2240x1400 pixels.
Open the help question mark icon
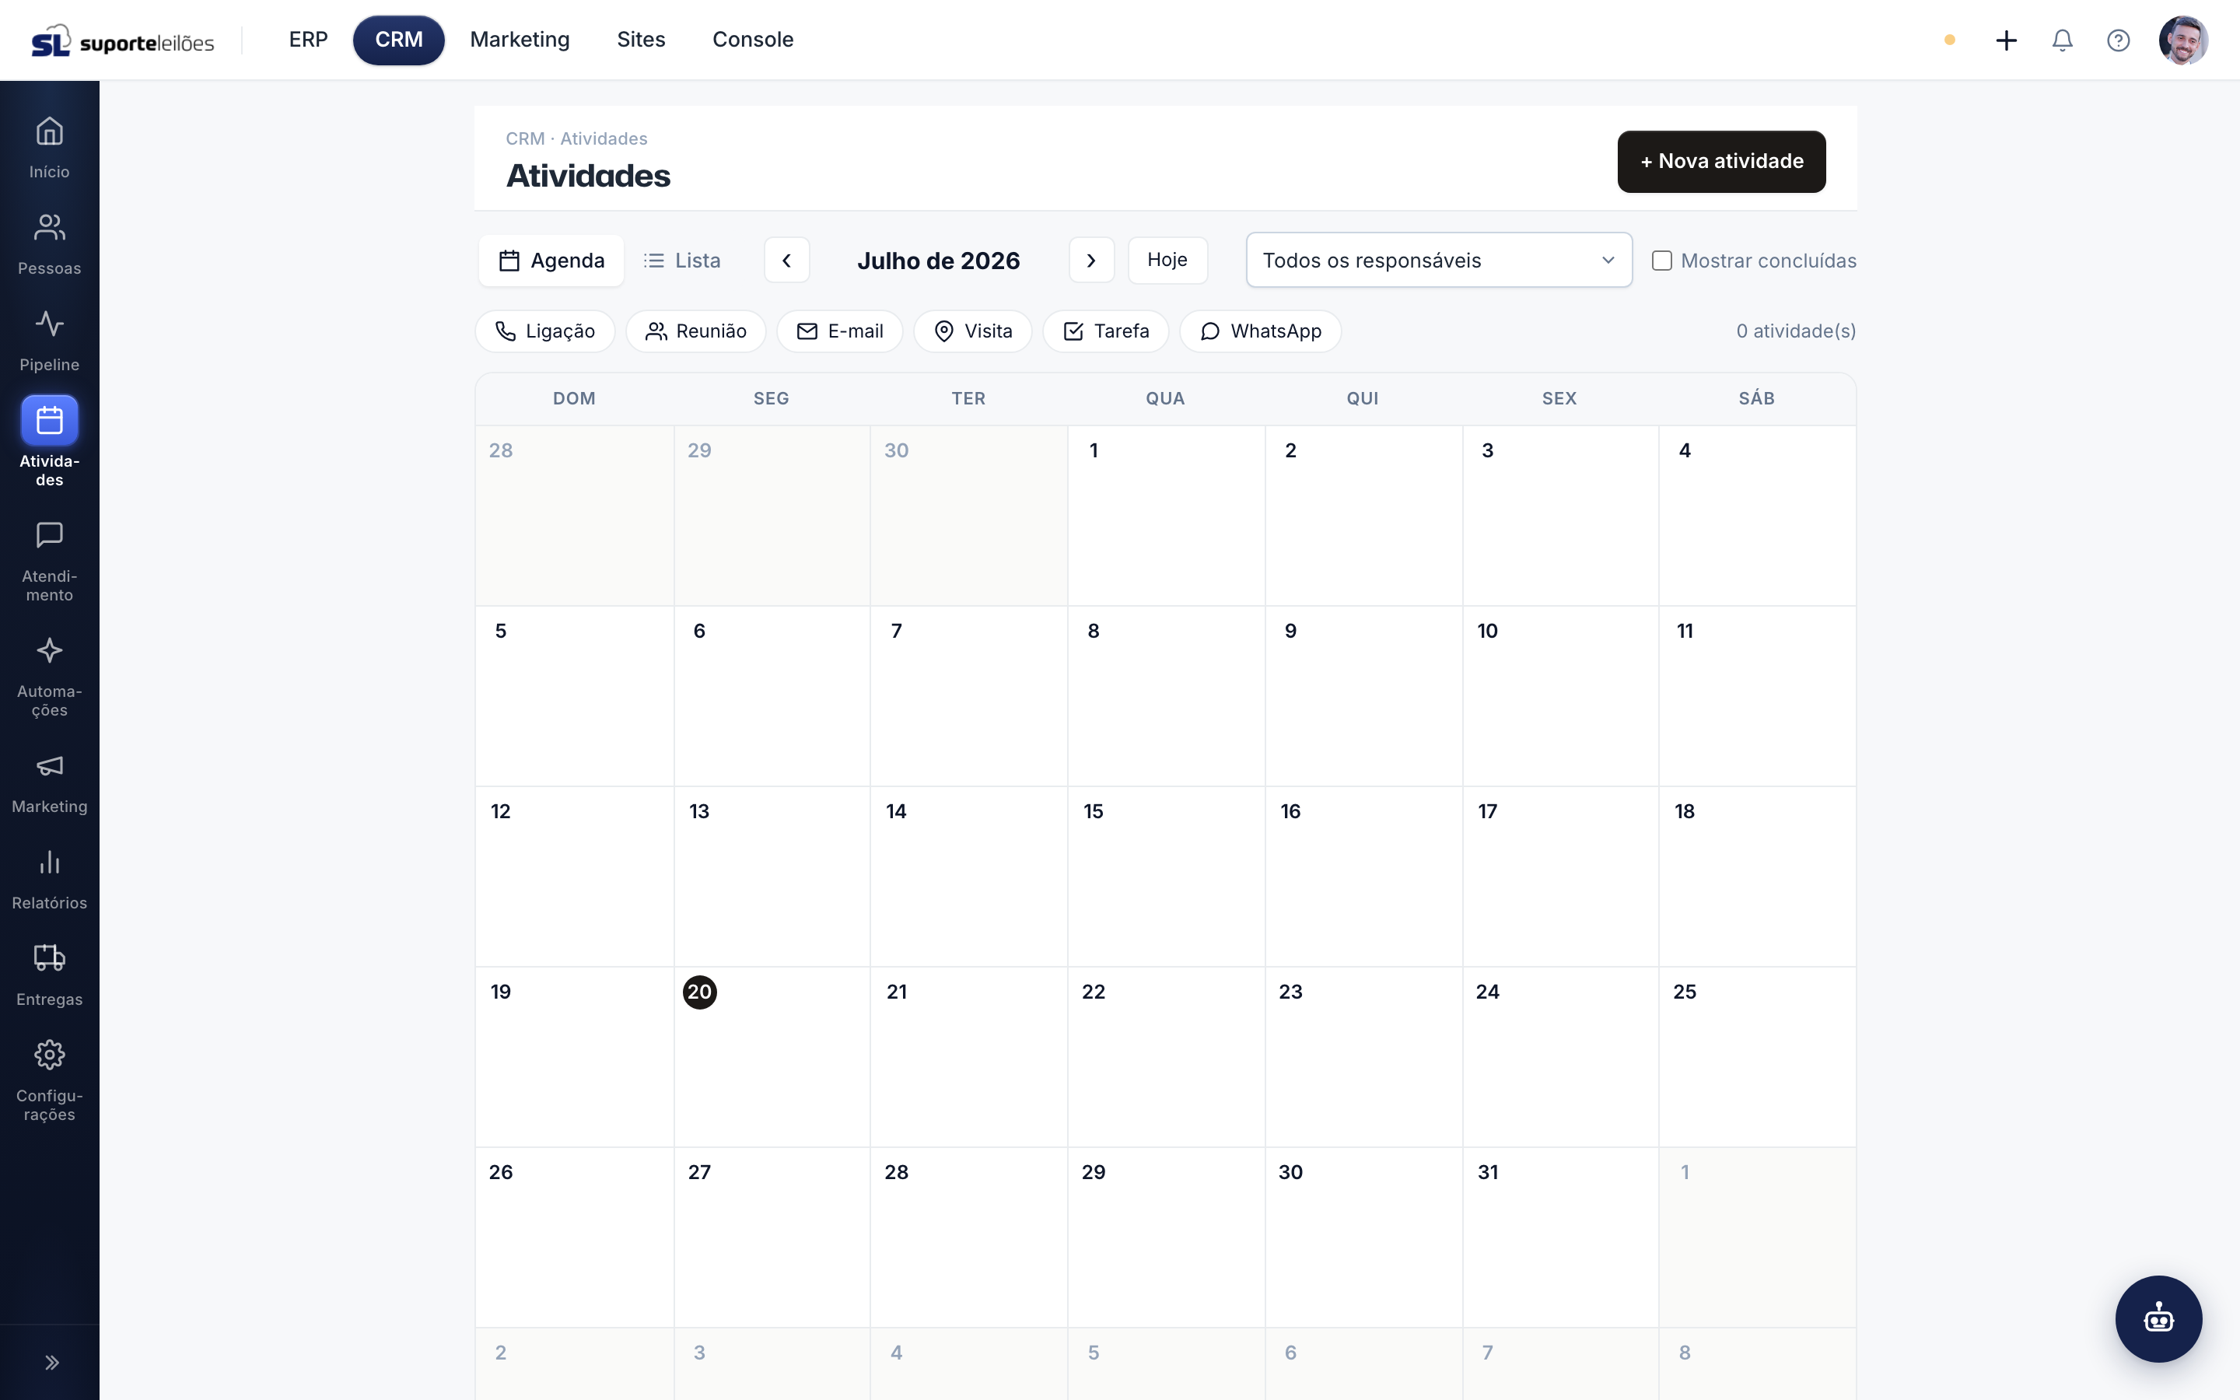[2118, 40]
